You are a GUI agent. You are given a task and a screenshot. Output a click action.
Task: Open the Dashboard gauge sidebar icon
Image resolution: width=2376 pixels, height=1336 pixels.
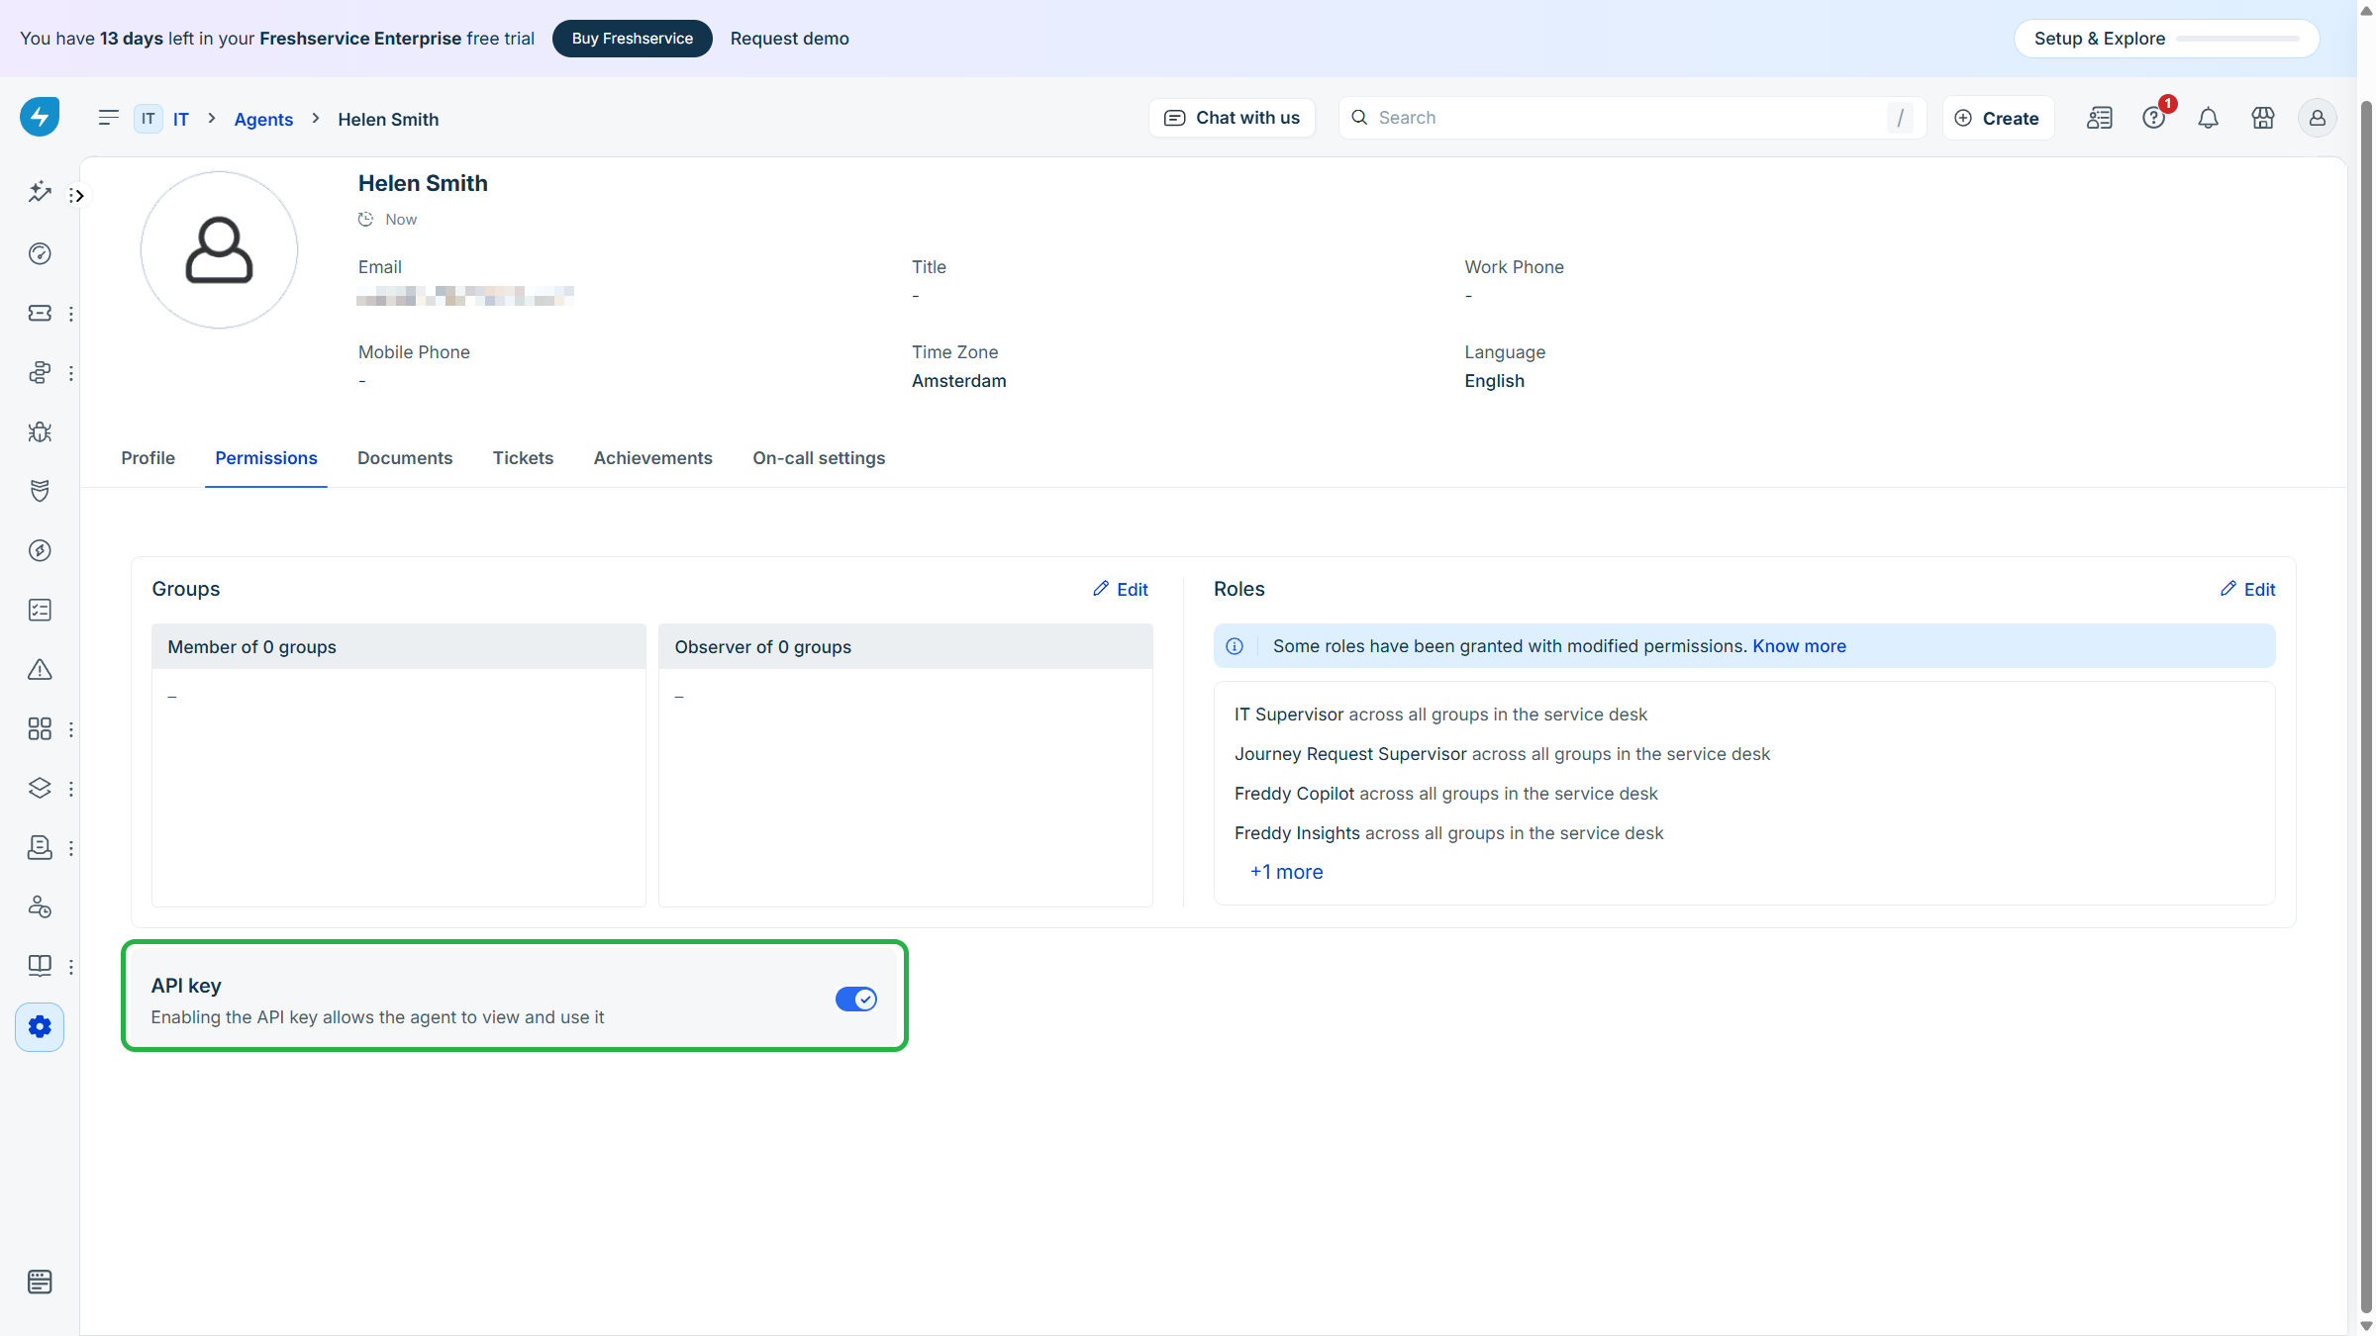[40, 253]
